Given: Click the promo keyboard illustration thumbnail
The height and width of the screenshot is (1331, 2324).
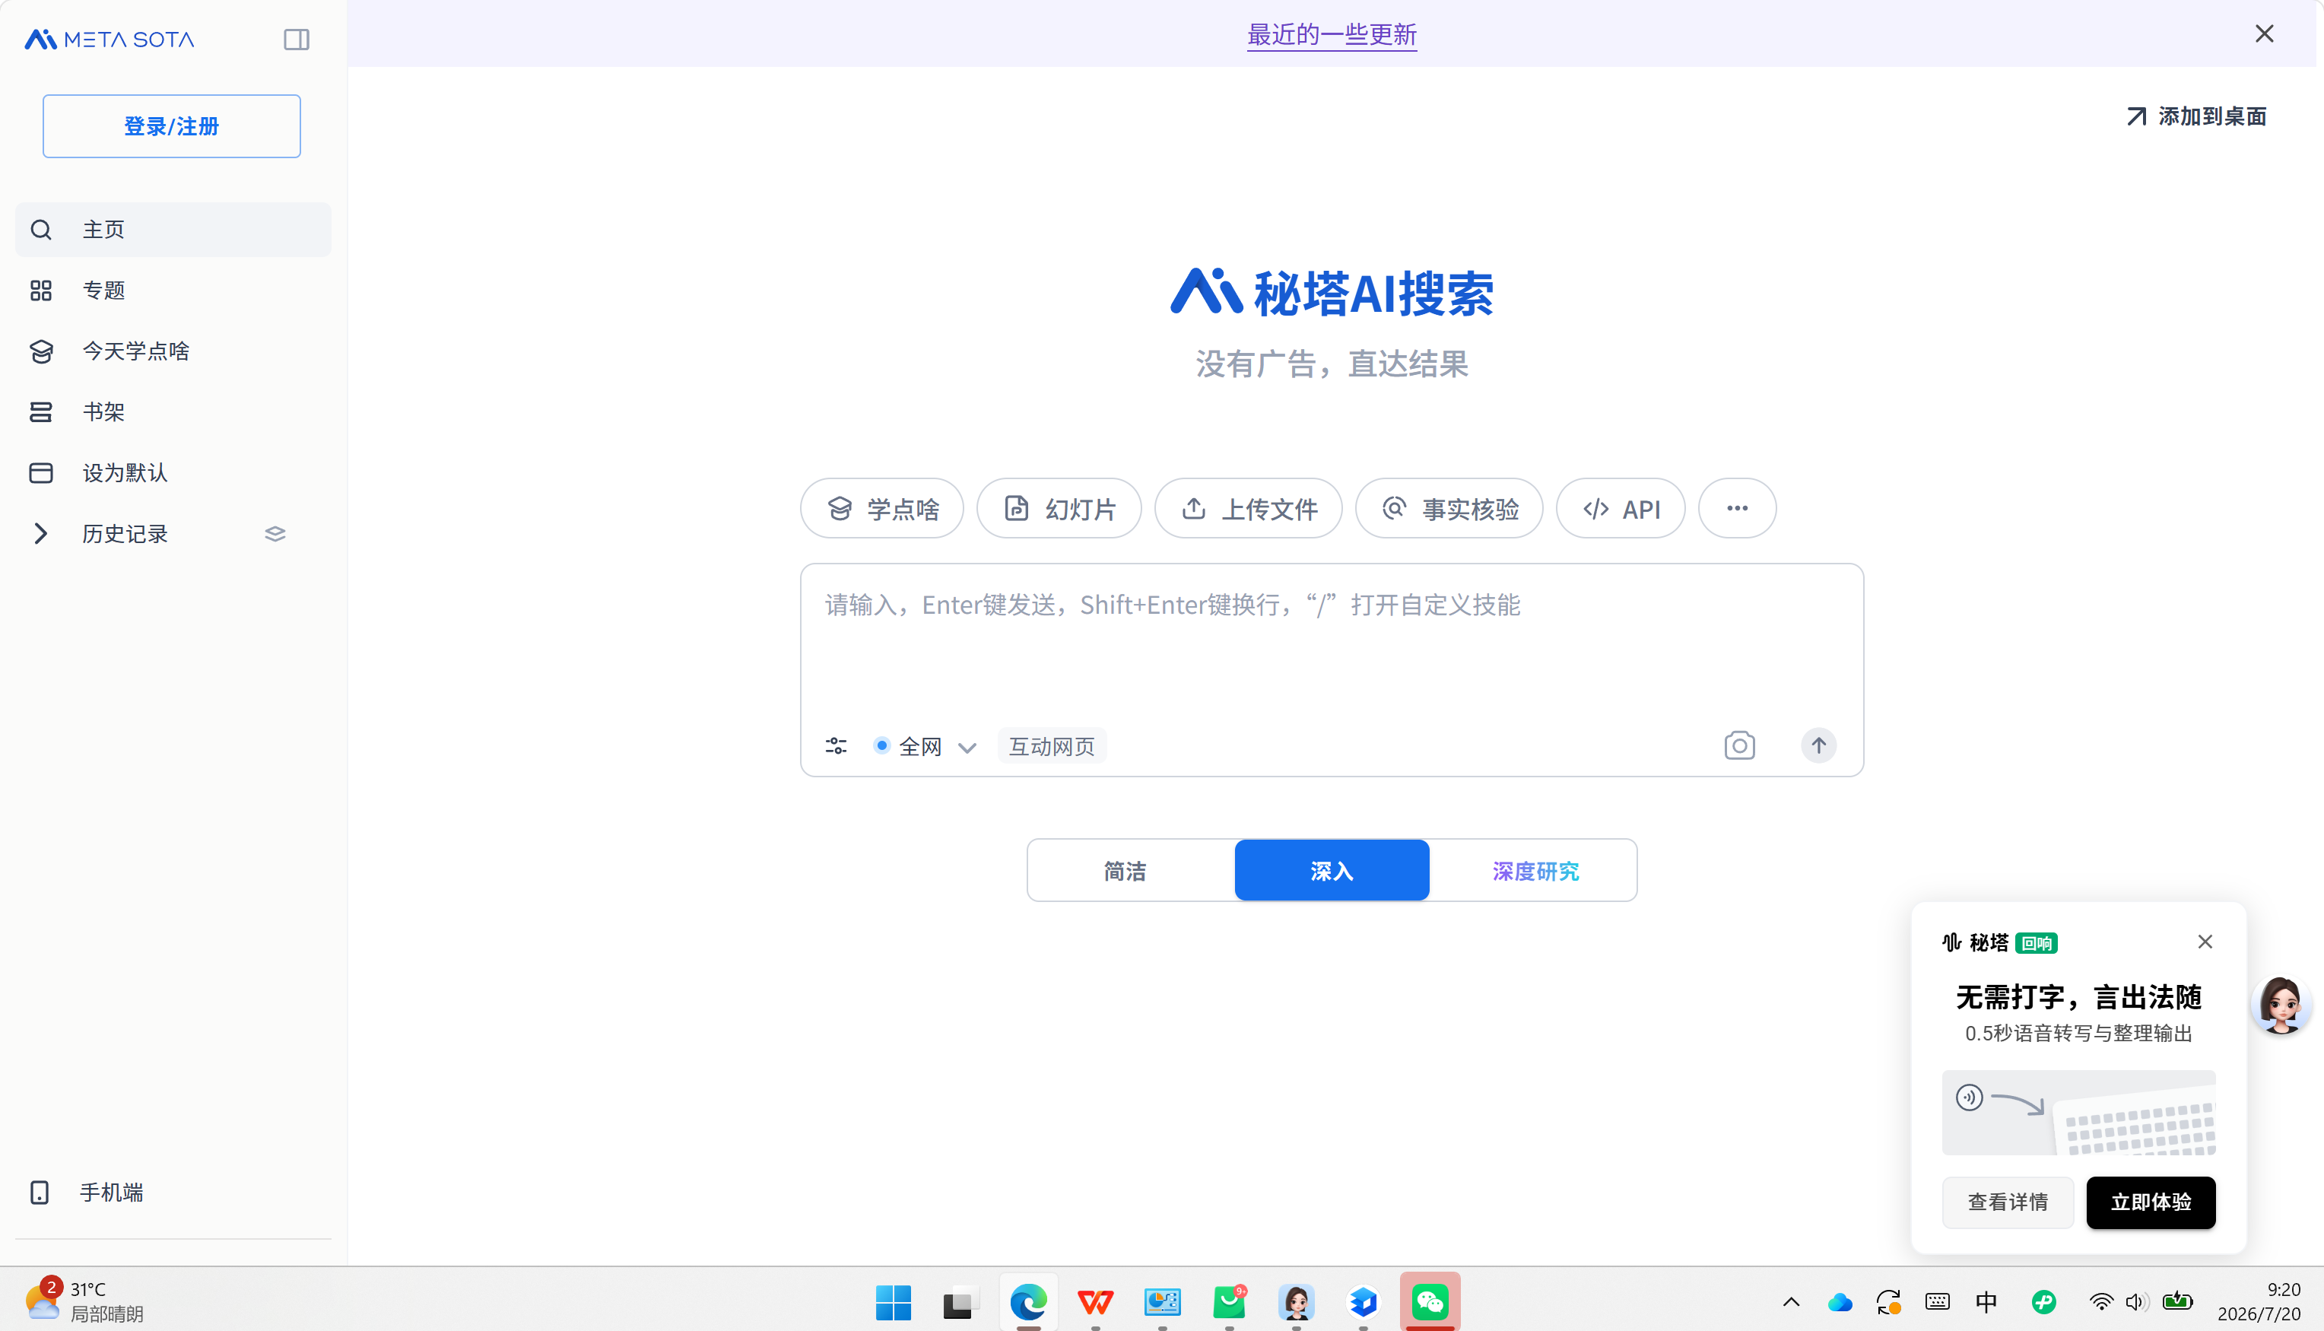Looking at the screenshot, I should (x=2079, y=1113).
